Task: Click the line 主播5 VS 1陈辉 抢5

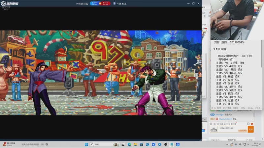Action: [x=229, y=70]
